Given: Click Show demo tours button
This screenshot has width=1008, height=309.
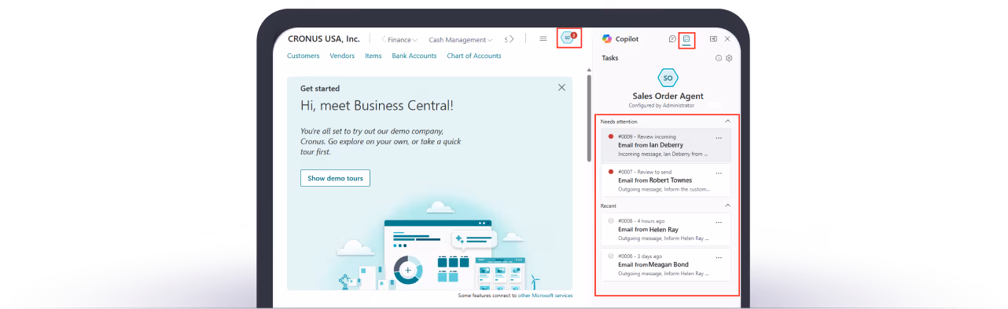Looking at the screenshot, I should coord(335,178).
